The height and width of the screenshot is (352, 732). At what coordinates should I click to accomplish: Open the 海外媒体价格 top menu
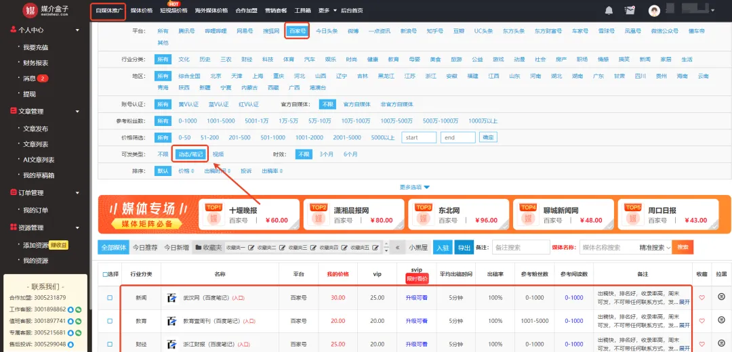tap(211, 10)
